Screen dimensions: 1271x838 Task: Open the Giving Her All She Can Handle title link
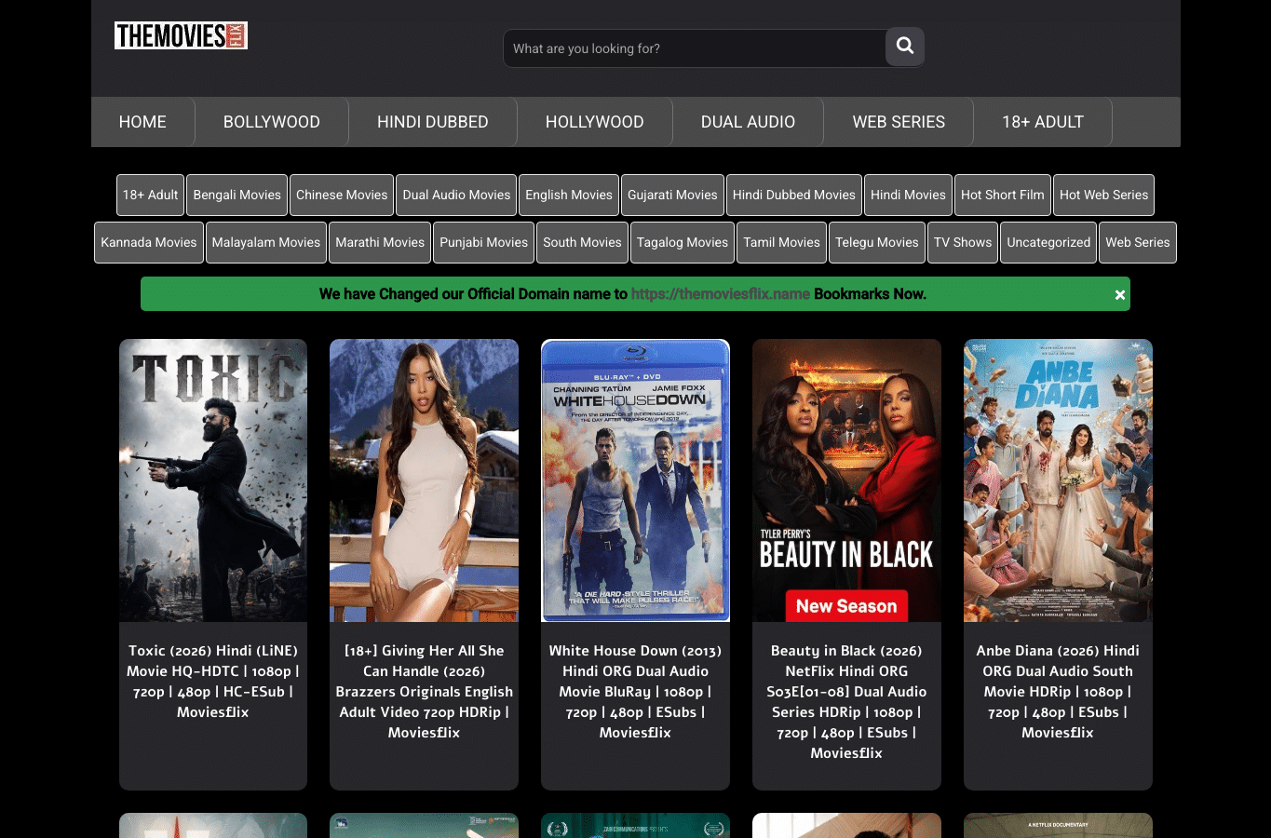[x=424, y=692]
